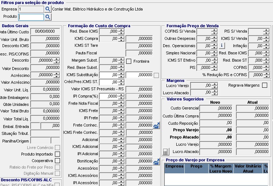This screenshot has height=186, width=273.
Task: Toggle the Regrava Margens checkbox
Action: 265,85
